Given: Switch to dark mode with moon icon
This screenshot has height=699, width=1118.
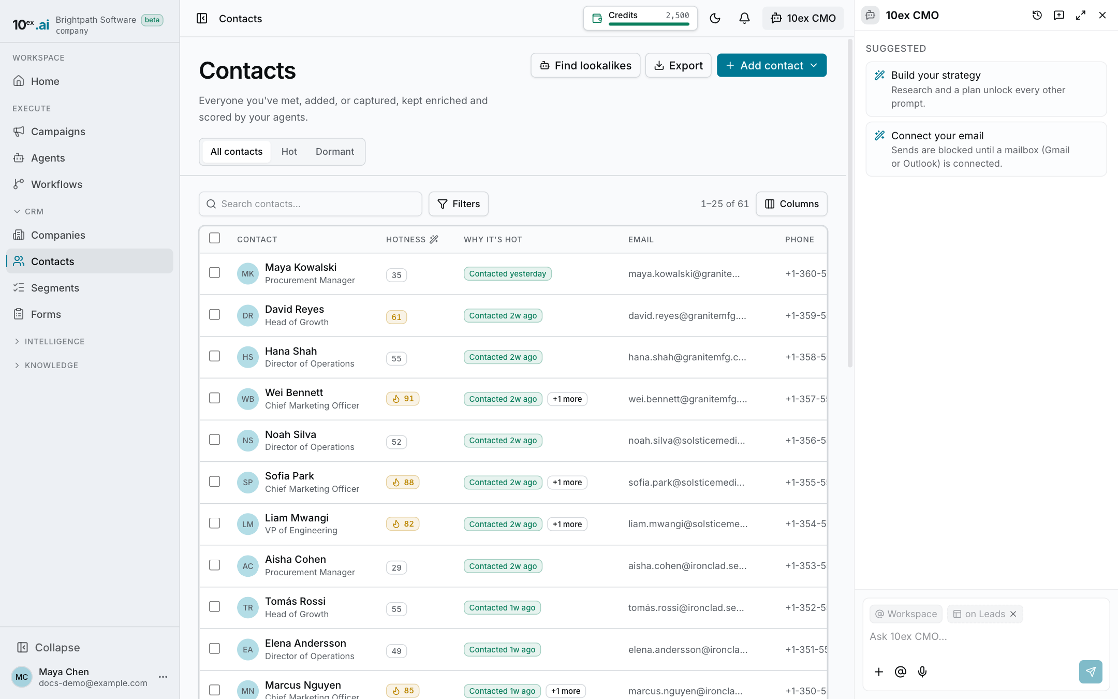Looking at the screenshot, I should point(715,19).
